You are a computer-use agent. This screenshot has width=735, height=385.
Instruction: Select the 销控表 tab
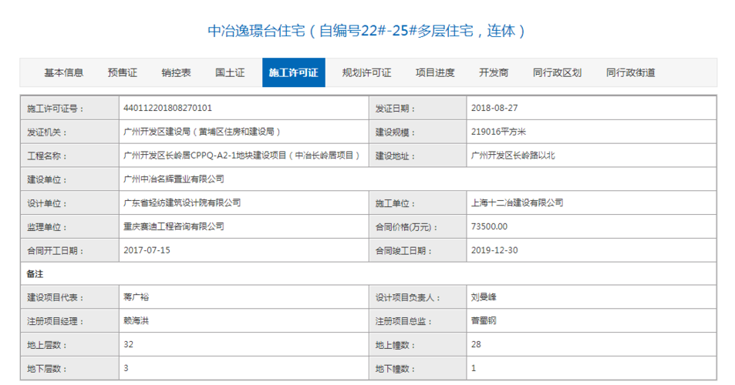point(176,72)
